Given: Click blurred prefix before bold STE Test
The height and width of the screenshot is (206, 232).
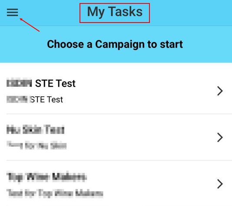Looking at the screenshot, I should point(19,83).
